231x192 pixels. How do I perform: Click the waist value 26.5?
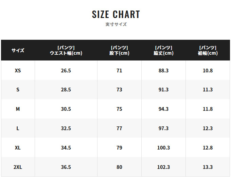(66, 71)
